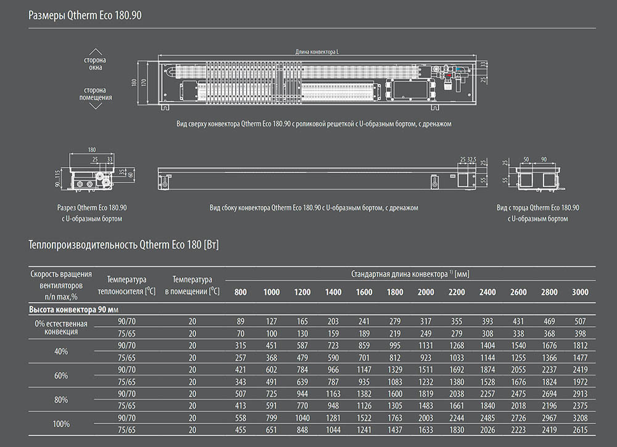This screenshot has width=617, height=447.
Task: Click the caption "Вид с торца Qtherm Eco 180.90"
Action: tap(538, 208)
